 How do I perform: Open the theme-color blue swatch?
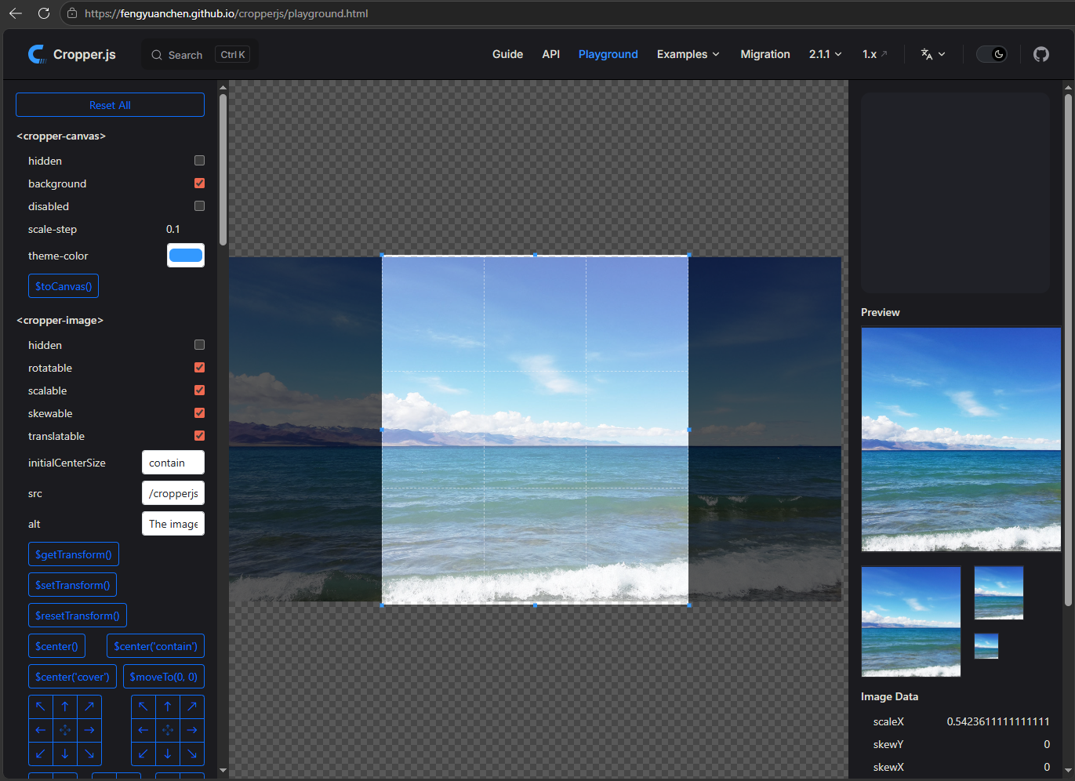(x=186, y=256)
